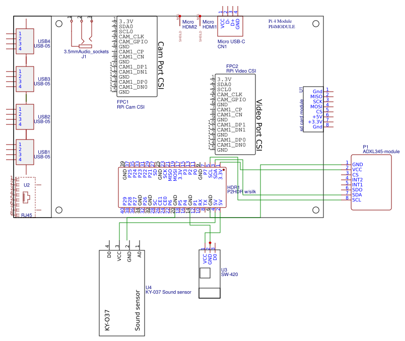This screenshot has height=341, width=405.
Task: Pick the Video Port CSI connector block
Action: [x=235, y=114]
